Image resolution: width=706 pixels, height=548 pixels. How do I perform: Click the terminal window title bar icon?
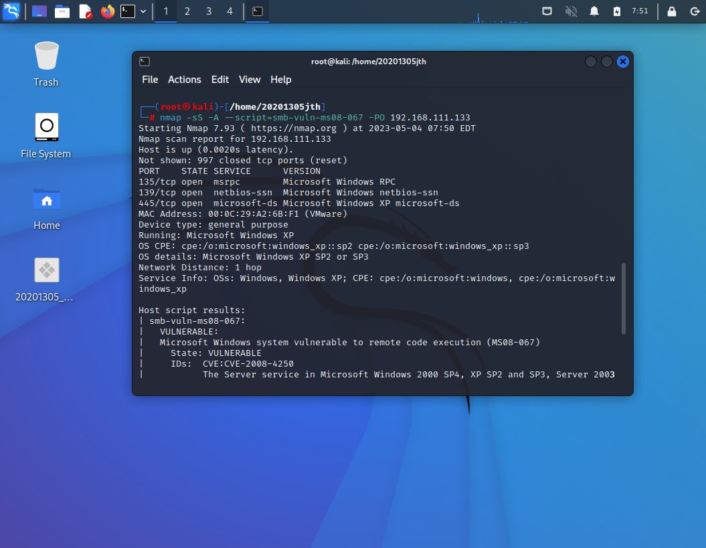coord(145,62)
